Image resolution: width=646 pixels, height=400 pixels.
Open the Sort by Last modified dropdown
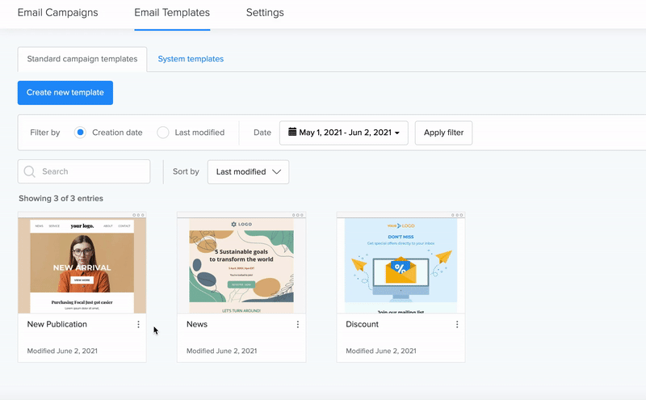point(248,172)
